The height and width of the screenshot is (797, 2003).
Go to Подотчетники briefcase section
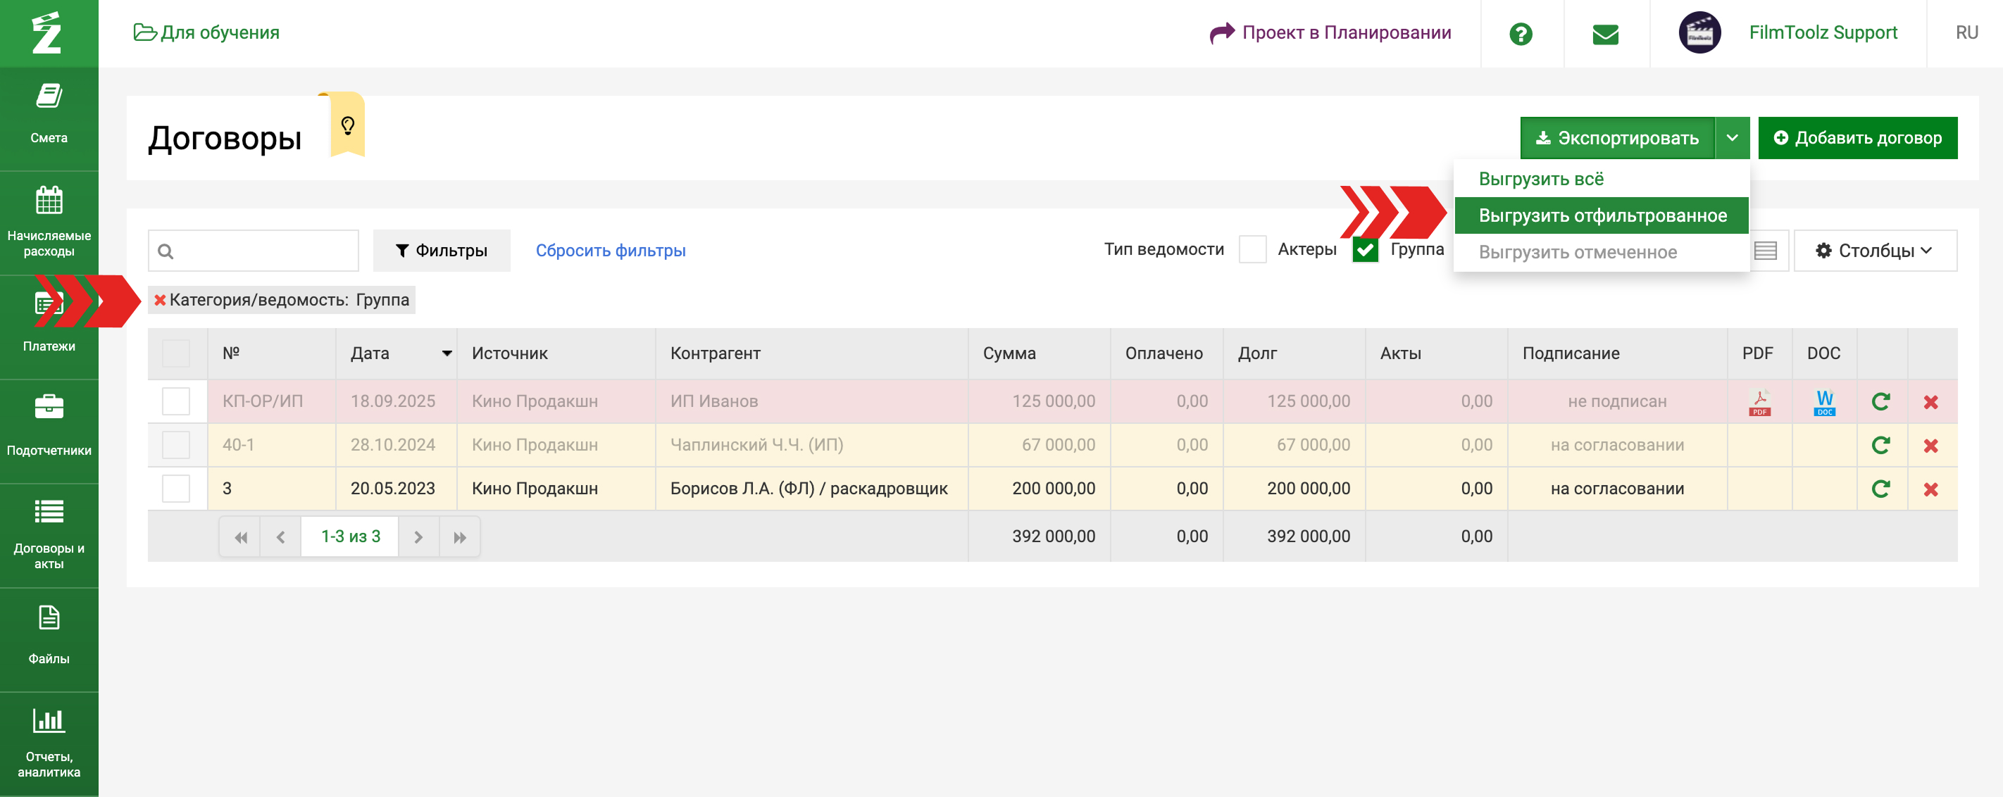coord(49,407)
